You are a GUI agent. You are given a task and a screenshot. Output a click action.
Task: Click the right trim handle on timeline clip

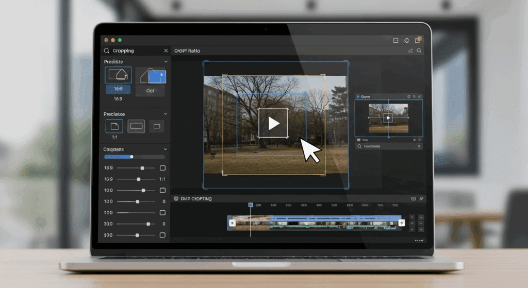click(x=401, y=223)
